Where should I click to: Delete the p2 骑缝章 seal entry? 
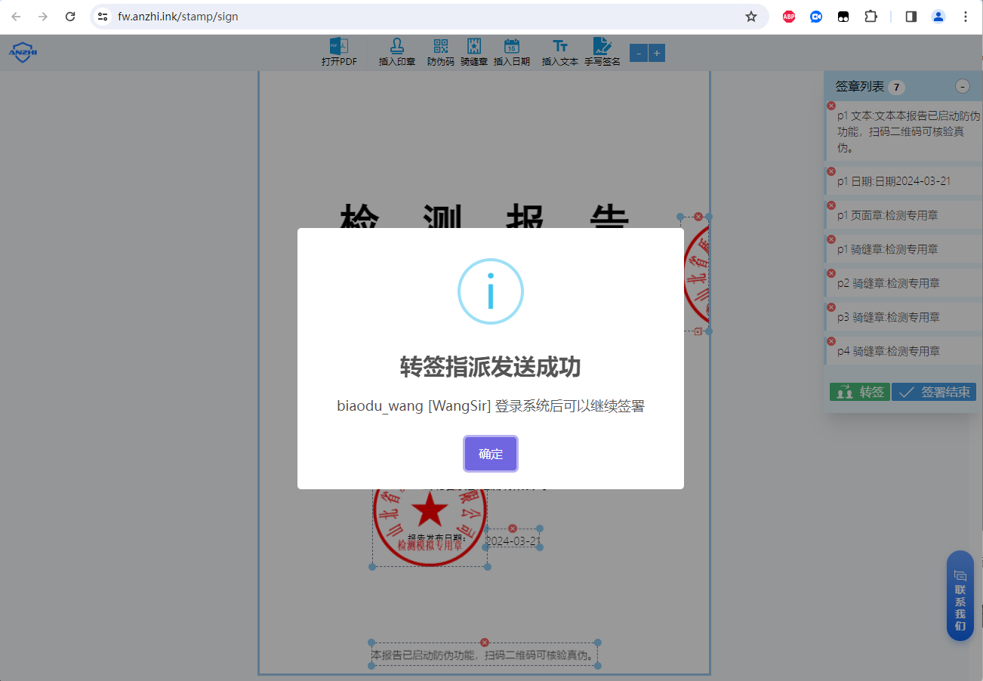pyautogui.click(x=831, y=273)
